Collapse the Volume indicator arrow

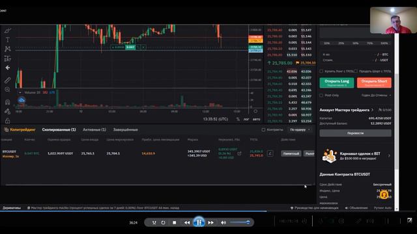click(x=20, y=92)
